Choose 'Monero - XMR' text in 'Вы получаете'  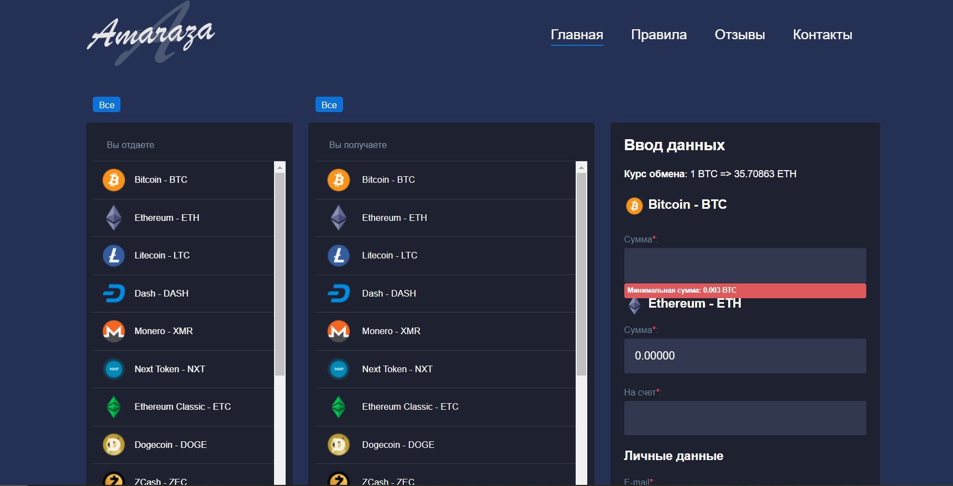pos(391,331)
